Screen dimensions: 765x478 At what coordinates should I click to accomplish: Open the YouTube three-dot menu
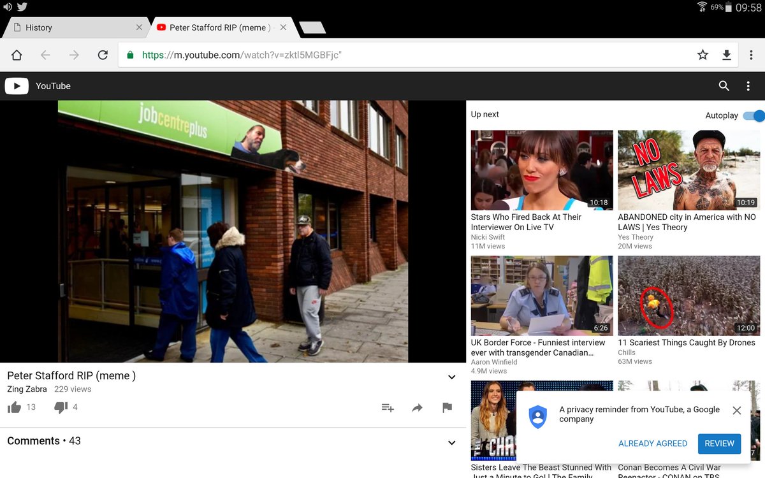point(748,86)
